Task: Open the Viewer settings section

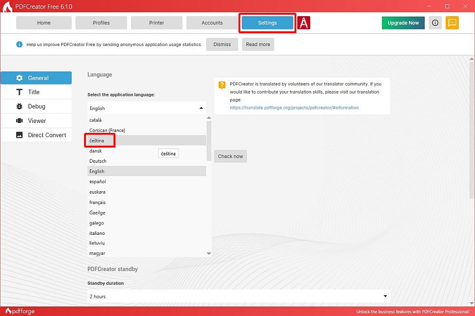Action: [37, 121]
